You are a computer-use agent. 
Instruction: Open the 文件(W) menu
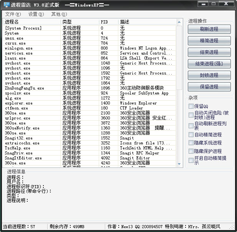[x=13, y=14]
